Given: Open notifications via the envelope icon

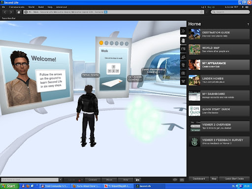Looking at the screenshot, I should tap(182, 180).
